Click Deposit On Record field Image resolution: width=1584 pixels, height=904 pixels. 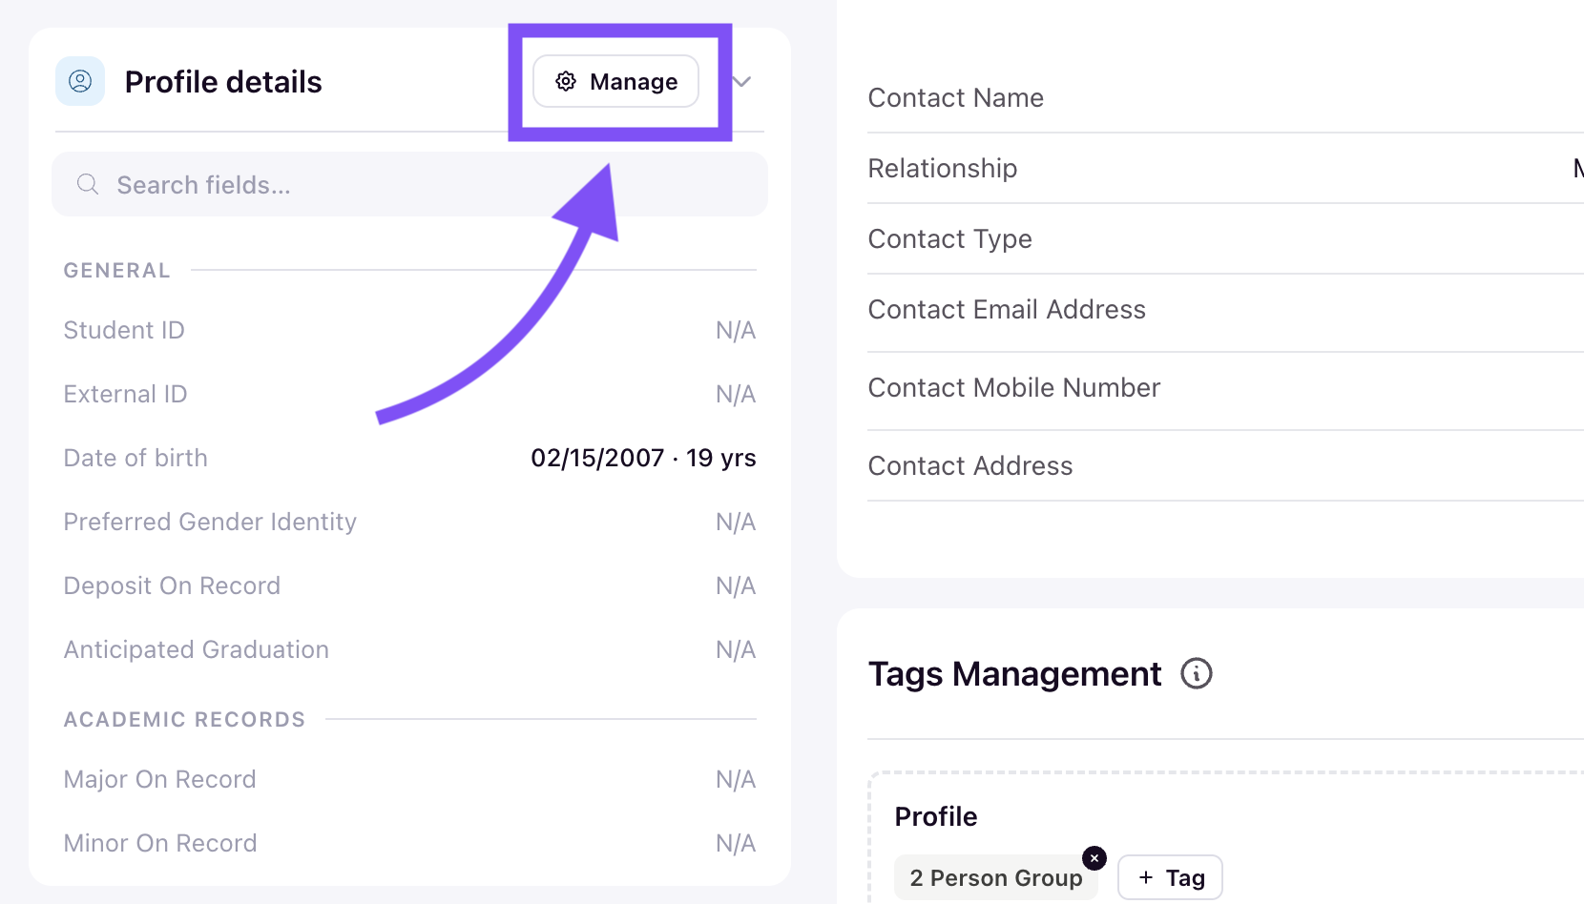(x=409, y=586)
